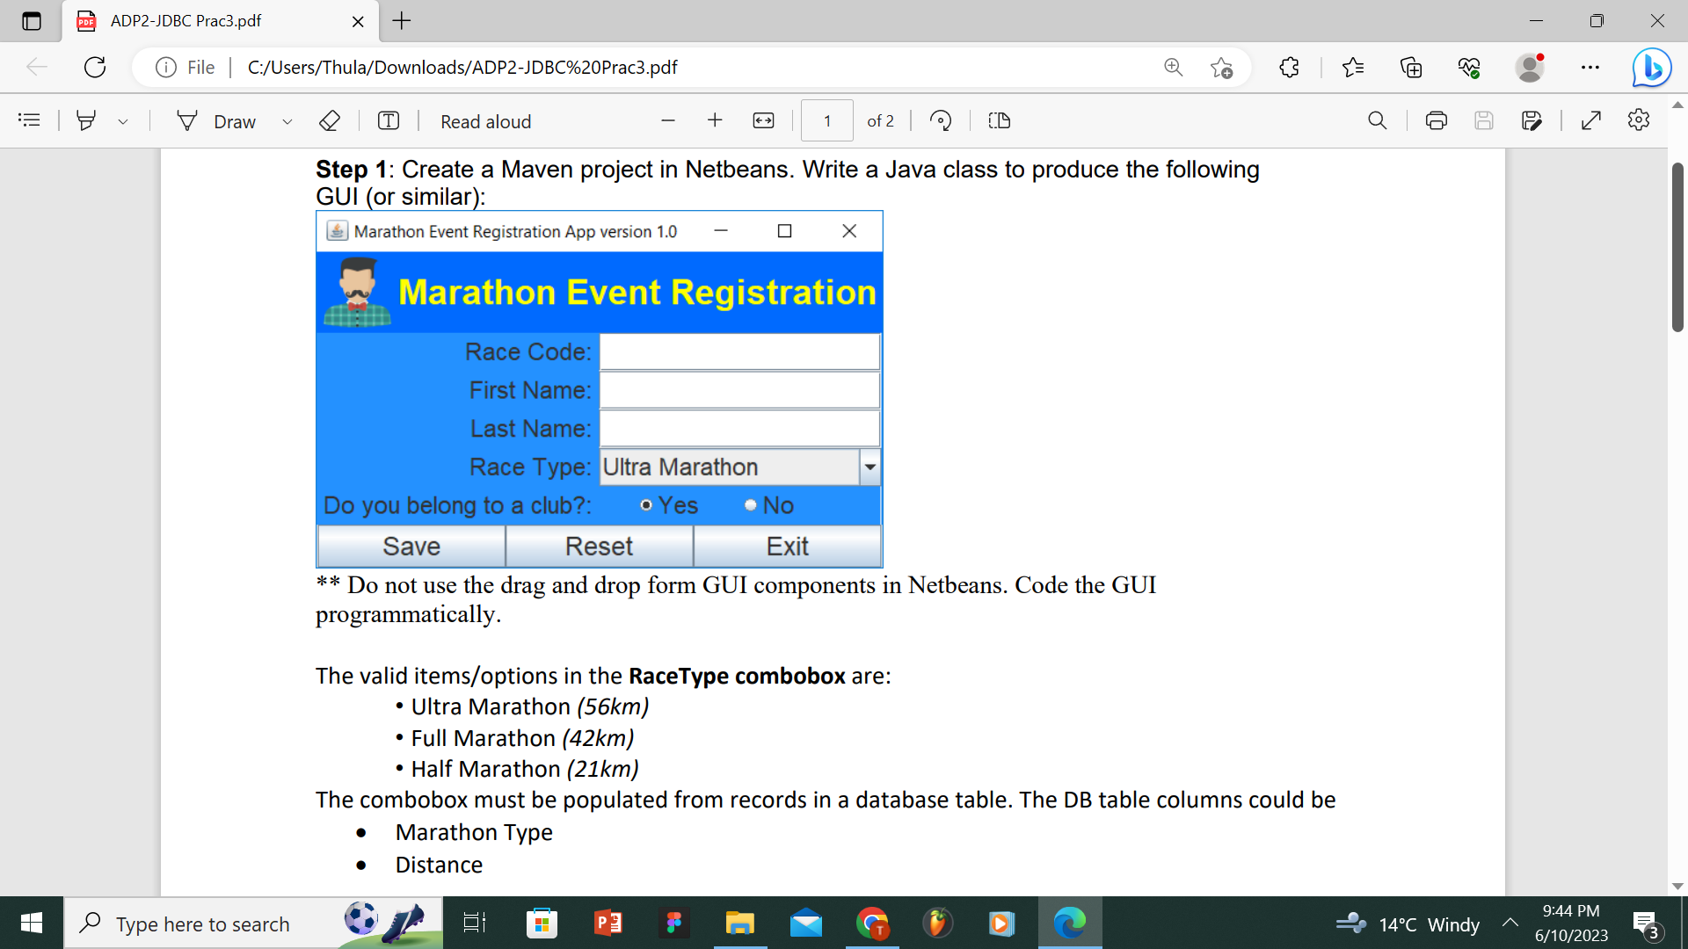Click the Reset button in registration form

click(x=597, y=546)
